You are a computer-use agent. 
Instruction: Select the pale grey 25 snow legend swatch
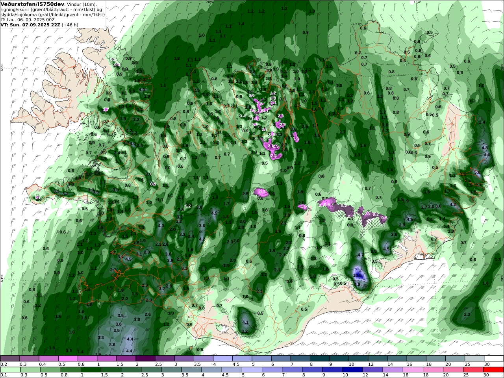point(474,359)
